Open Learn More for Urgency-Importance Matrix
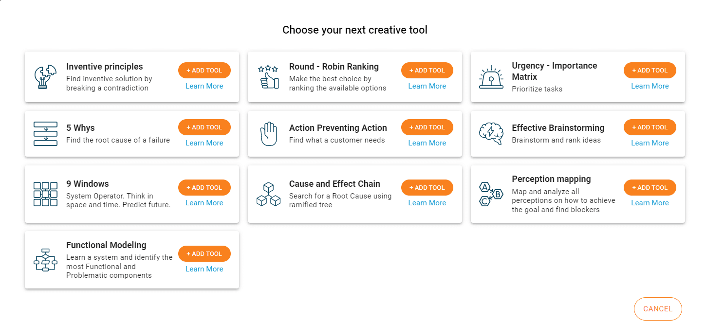Image resolution: width=706 pixels, height=324 pixels. [x=650, y=86]
